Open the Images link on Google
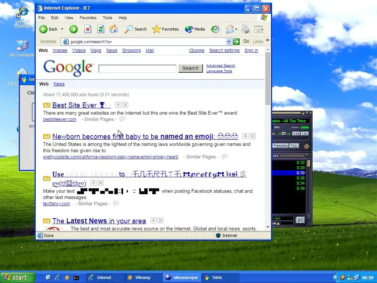 60,50
